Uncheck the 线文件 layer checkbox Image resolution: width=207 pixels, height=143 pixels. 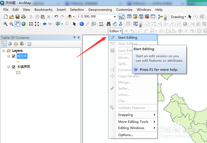[13, 56]
